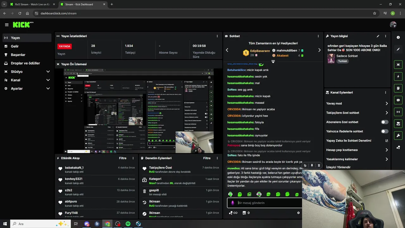Show previous gifters with left arrow
Viewport: 405px width, 228px height.
(227, 50)
